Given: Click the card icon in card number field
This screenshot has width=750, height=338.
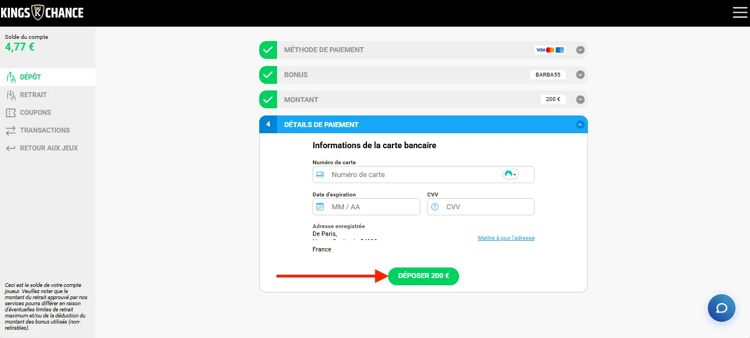Looking at the screenshot, I should tap(320, 174).
